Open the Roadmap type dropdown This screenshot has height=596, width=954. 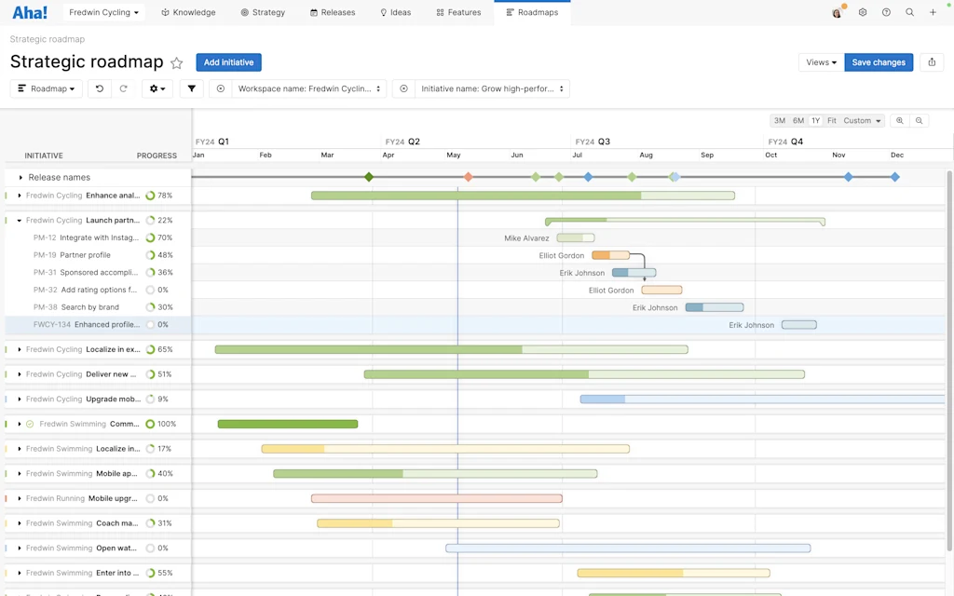(47, 88)
